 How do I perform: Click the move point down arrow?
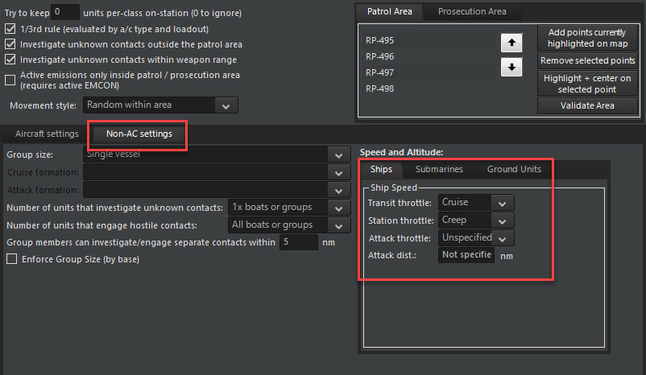[x=511, y=68]
